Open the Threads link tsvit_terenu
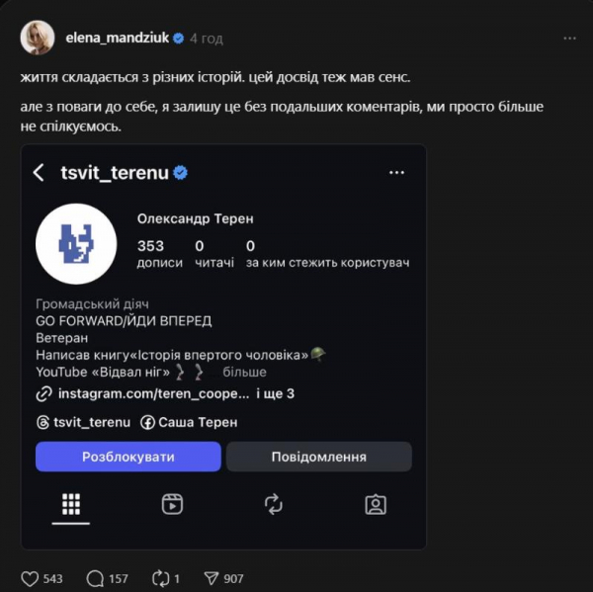 [89, 422]
